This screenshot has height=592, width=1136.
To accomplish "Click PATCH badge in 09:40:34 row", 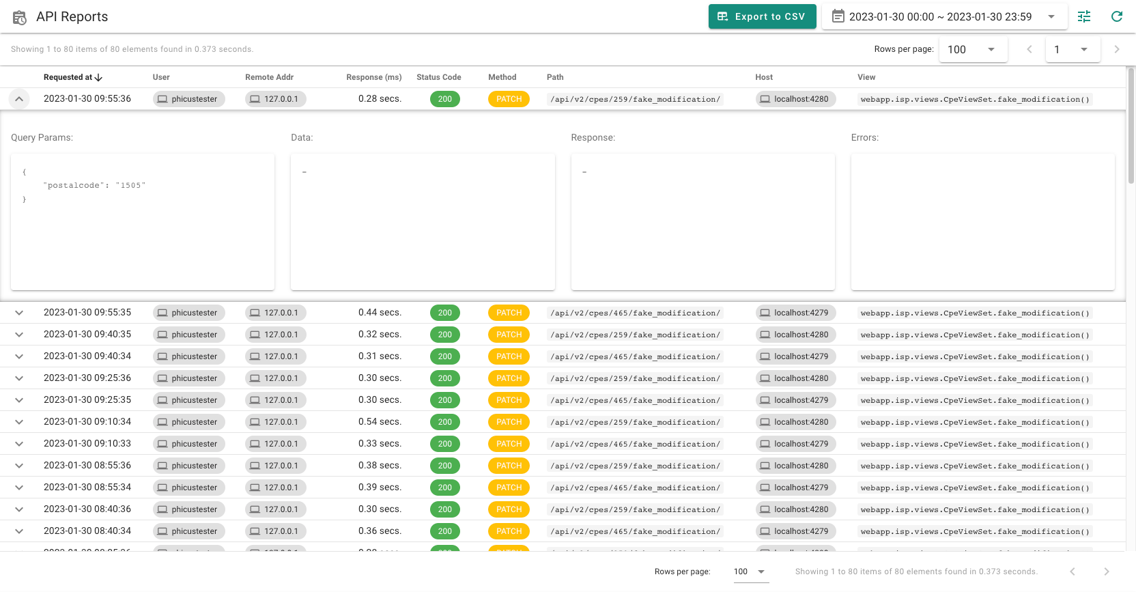I will [x=509, y=356].
